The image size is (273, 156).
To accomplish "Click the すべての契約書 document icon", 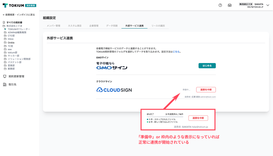I will (4, 23).
